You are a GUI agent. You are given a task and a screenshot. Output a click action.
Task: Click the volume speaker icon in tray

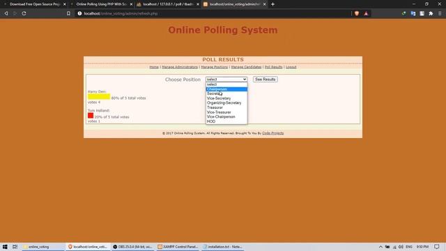coord(401,247)
